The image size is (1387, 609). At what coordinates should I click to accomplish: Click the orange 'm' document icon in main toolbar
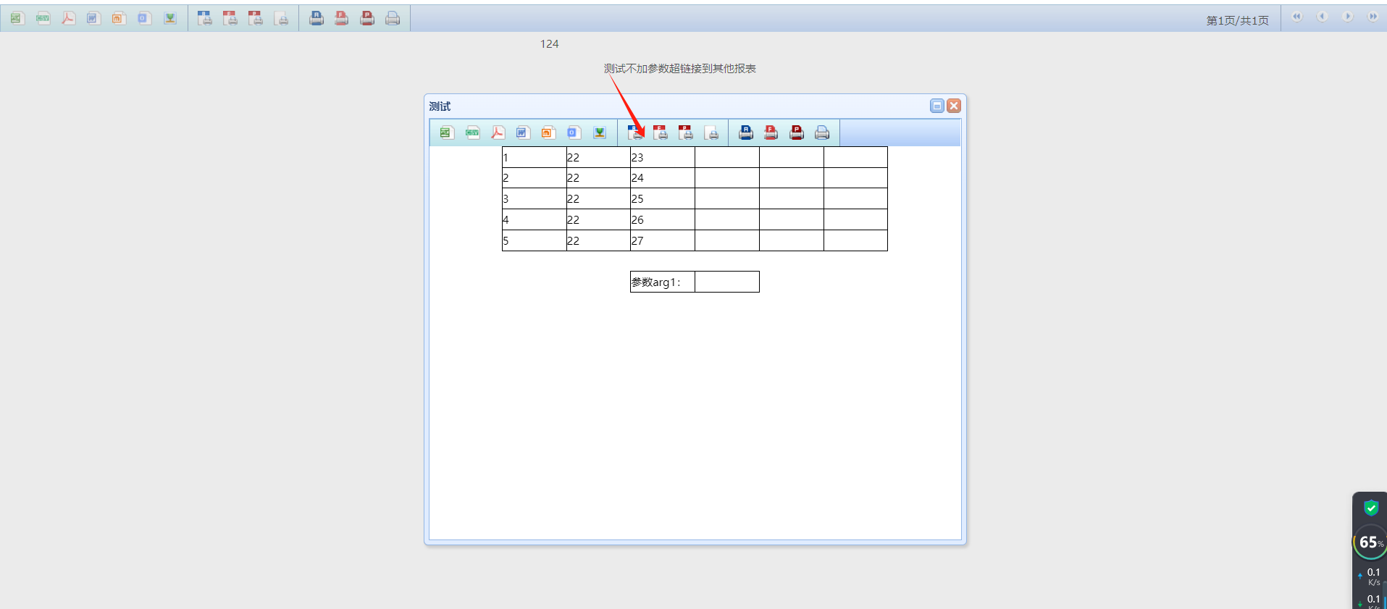[x=120, y=18]
